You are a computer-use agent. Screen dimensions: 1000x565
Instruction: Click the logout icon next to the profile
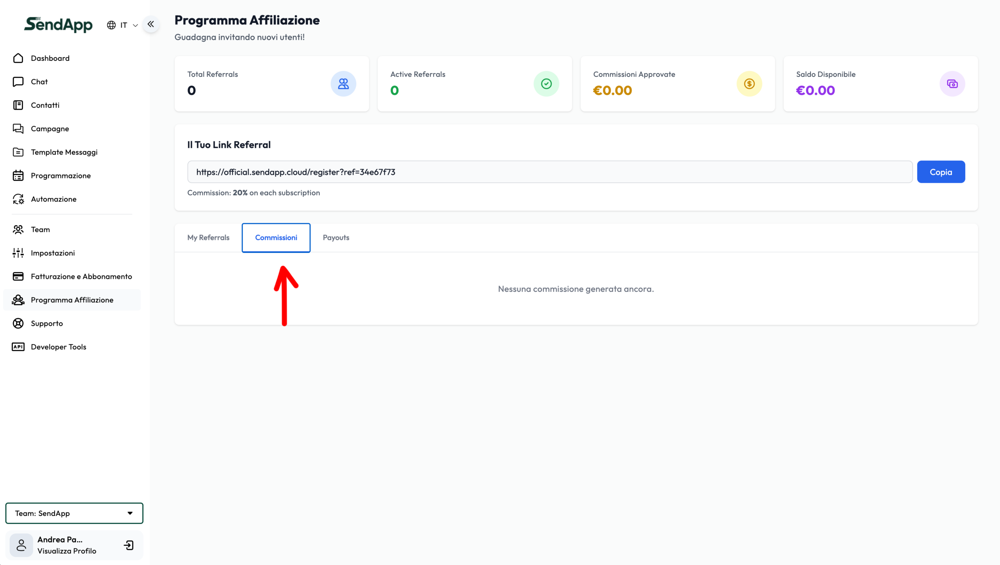(129, 545)
